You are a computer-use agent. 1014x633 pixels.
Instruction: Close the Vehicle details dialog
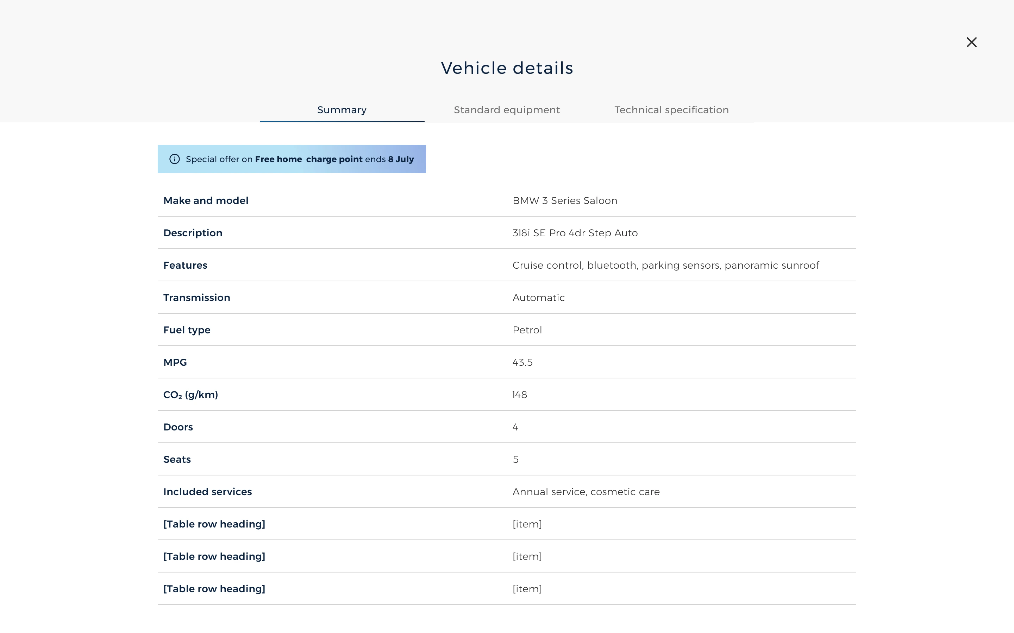click(971, 42)
